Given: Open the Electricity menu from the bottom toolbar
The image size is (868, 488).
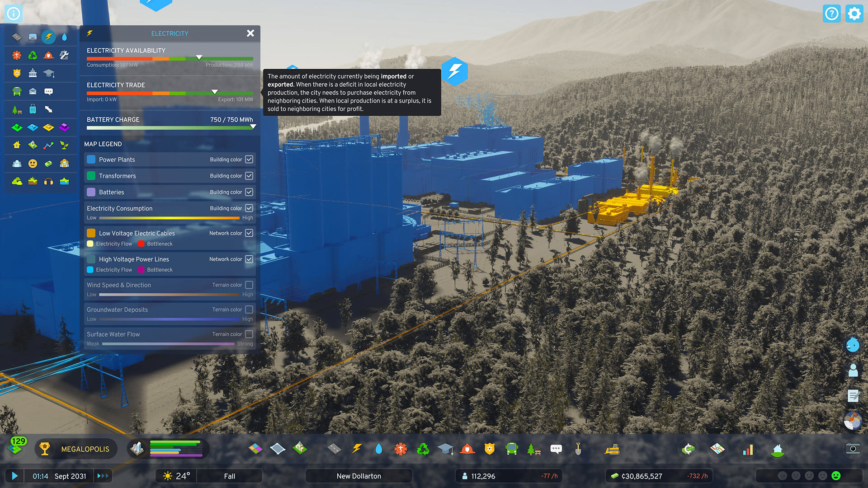Looking at the screenshot, I should [x=357, y=449].
